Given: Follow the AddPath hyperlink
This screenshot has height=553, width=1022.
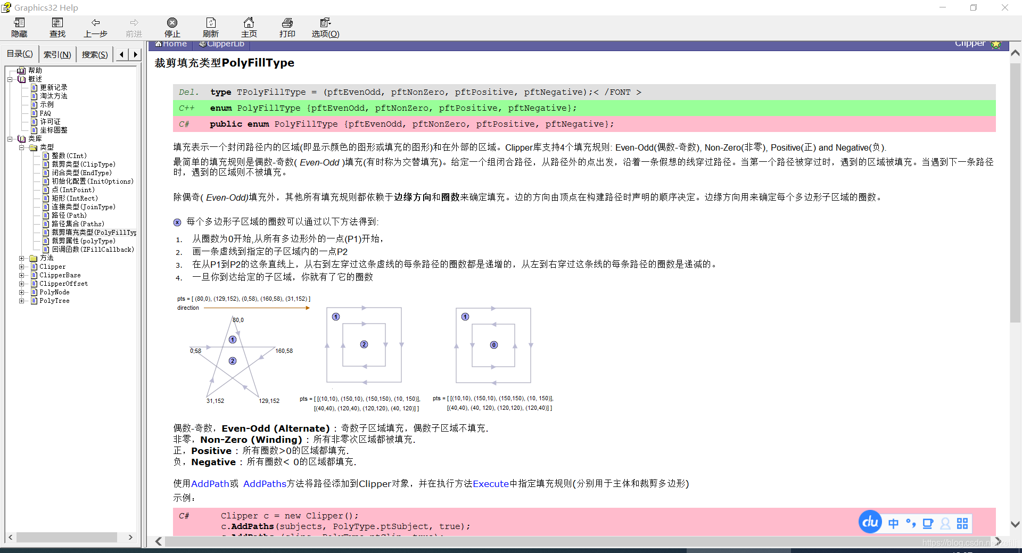Looking at the screenshot, I should point(210,484).
